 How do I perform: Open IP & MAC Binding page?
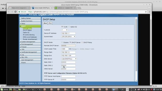29,35
